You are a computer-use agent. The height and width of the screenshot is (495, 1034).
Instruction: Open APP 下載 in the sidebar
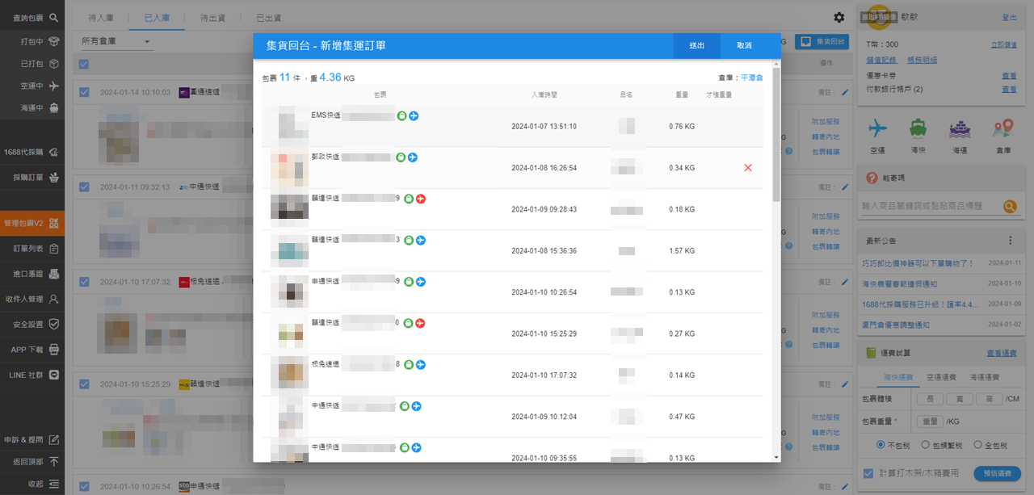click(32, 350)
